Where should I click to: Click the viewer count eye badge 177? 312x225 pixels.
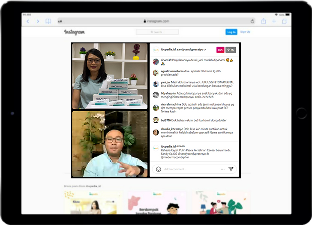coord(231,50)
